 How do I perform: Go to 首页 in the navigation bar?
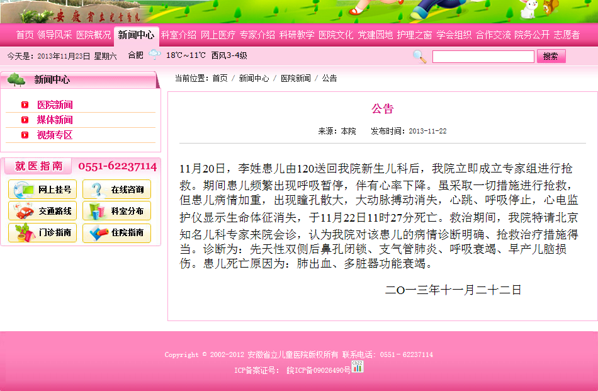(25, 35)
